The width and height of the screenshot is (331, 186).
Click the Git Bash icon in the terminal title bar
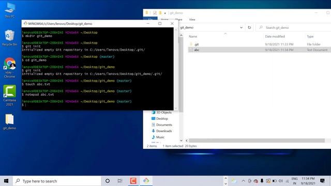(x=25, y=23)
